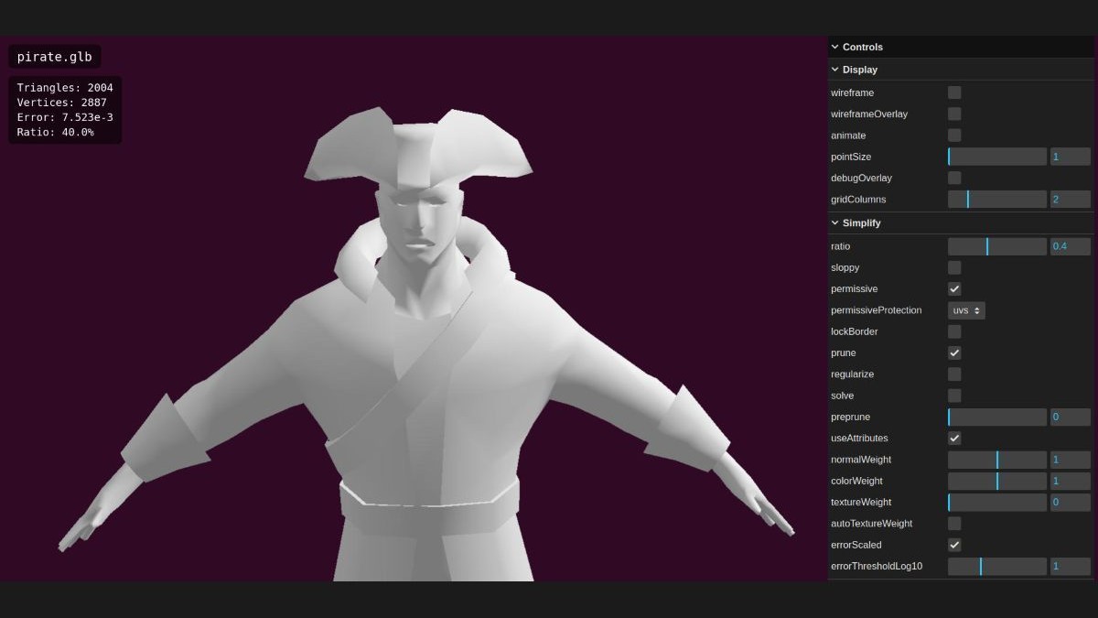Click the pirate.glb file name label
The height and width of the screenshot is (618, 1098).
click(x=55, y=57)
